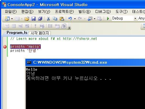Click the Add Table icon
This screenshot has height=109, width=145.
(x=57, y=26)
